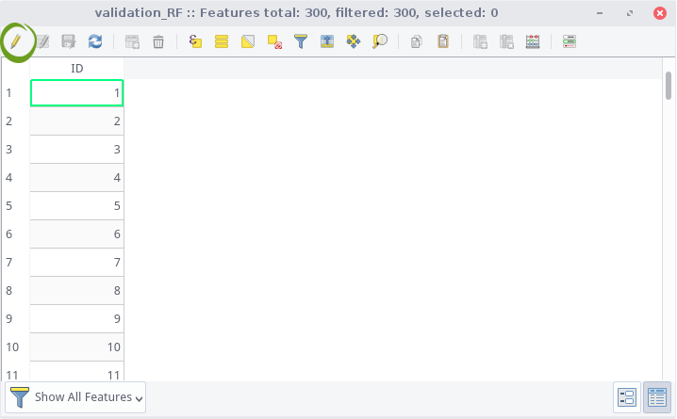This screenshot has width=677, height=419.
Task: Click the delete selected features trash icon
Action: (x=158, y=41)
